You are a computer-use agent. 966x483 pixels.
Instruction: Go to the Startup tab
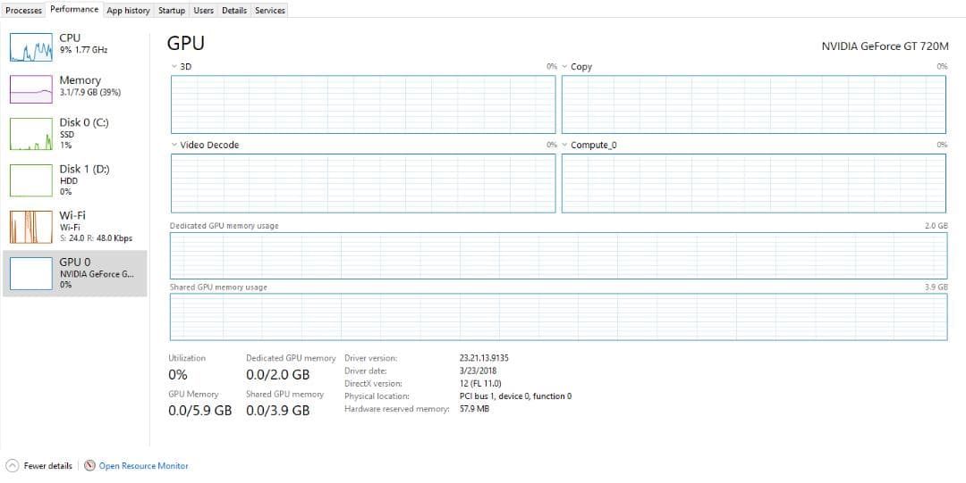click(x=171, y=11)
